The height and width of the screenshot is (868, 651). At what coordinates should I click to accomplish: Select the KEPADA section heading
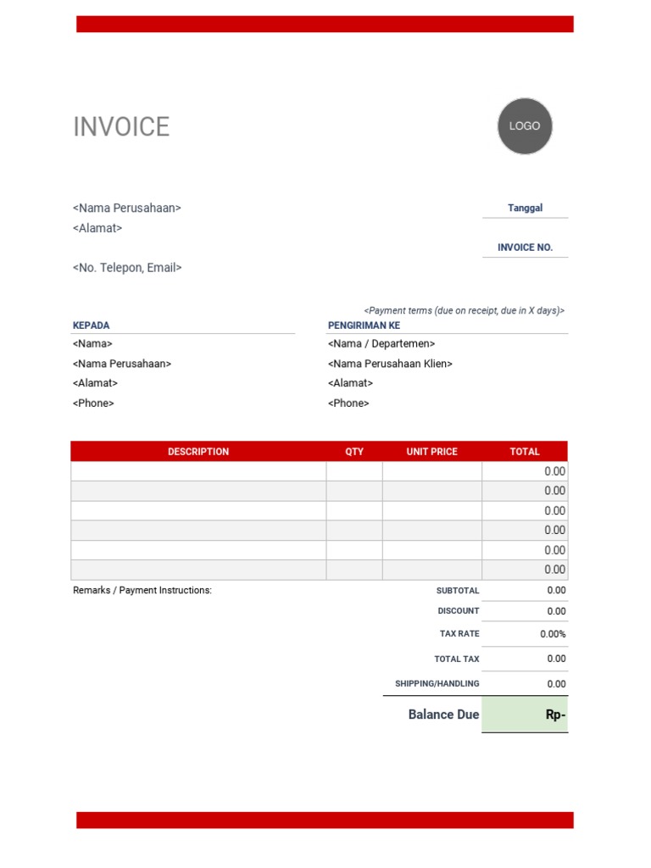pyautogui.click(x=91, y=325)
